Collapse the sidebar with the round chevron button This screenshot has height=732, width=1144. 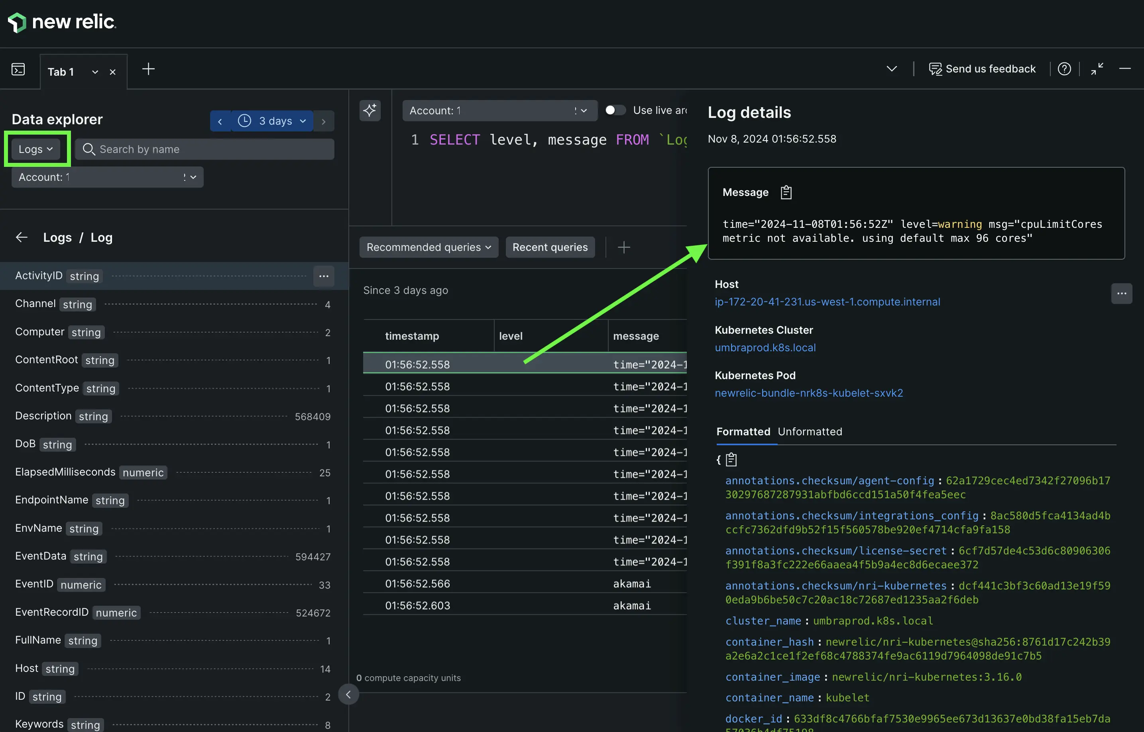coord(348,695)
